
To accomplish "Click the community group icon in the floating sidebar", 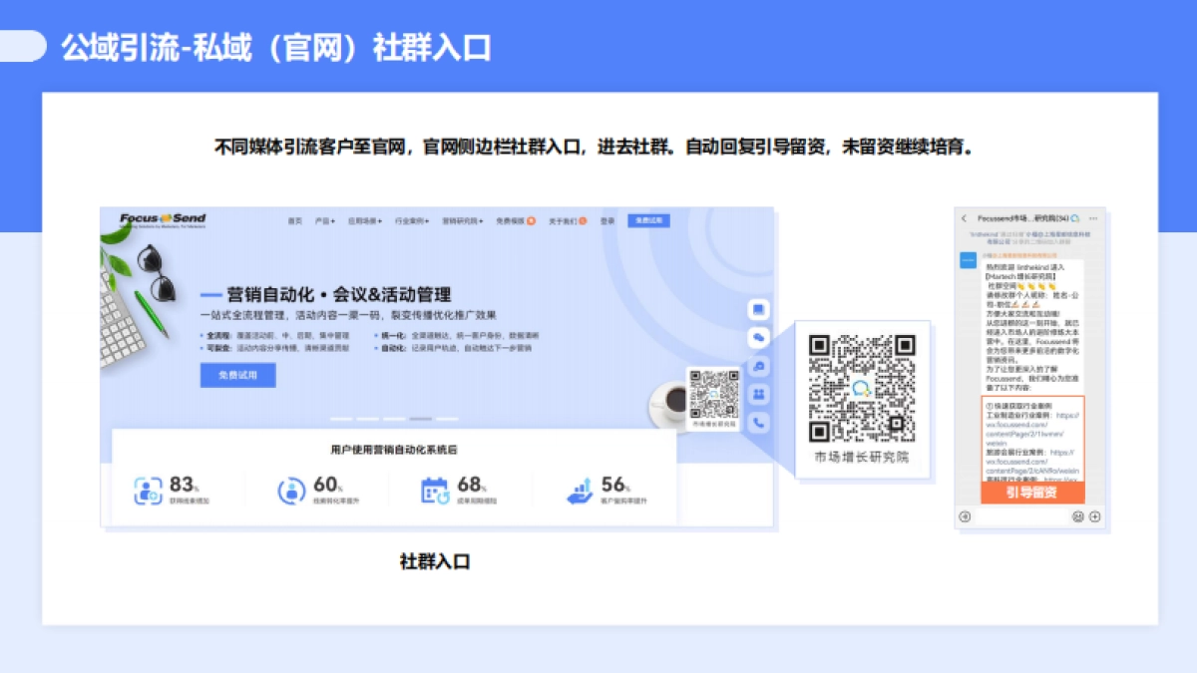I will [x=759, y=393].
